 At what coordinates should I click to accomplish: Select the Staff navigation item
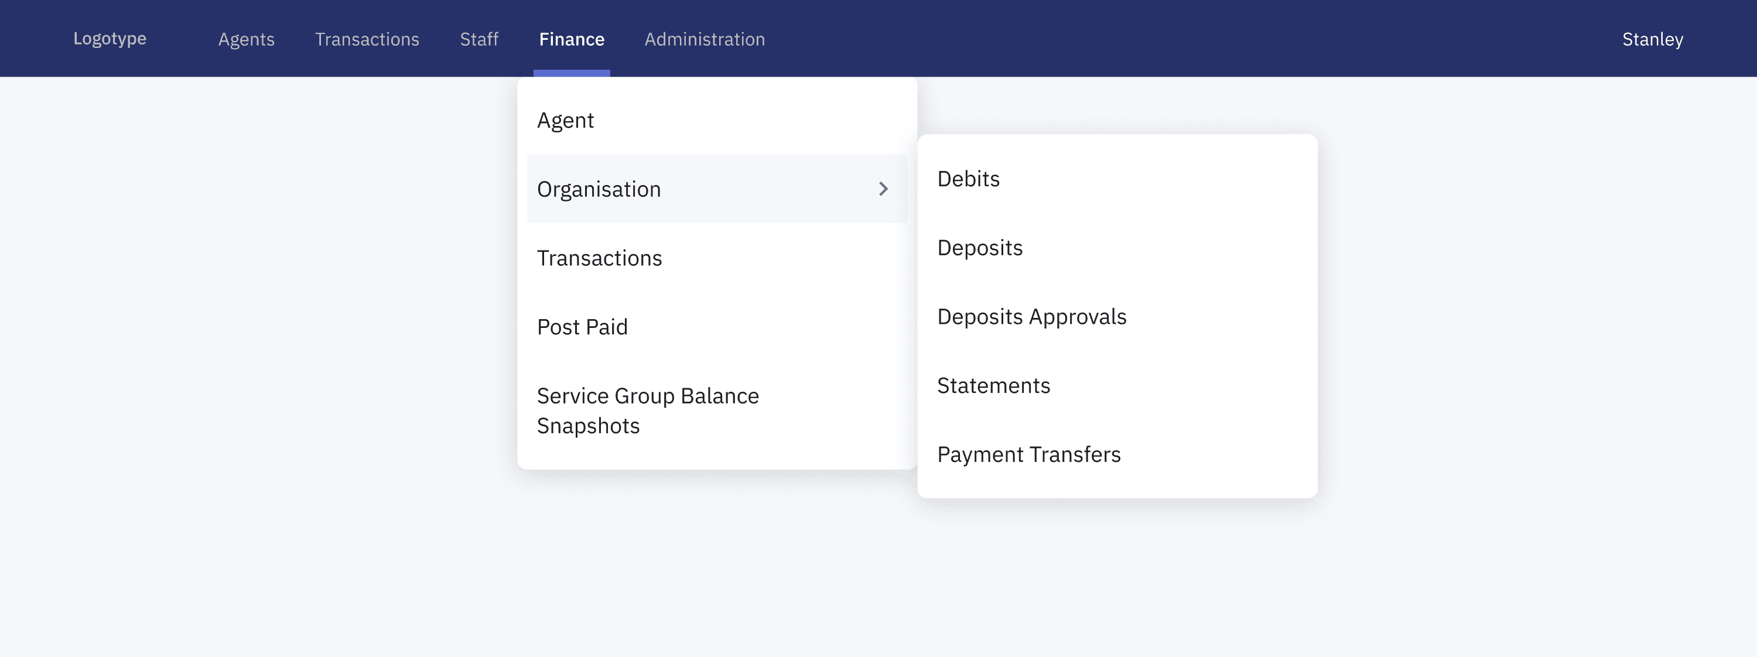[x=479, y=39]
